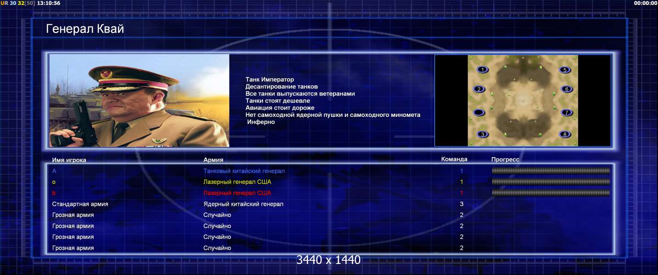
Task: Click General Kwai's portrait image
Action: 139,100
